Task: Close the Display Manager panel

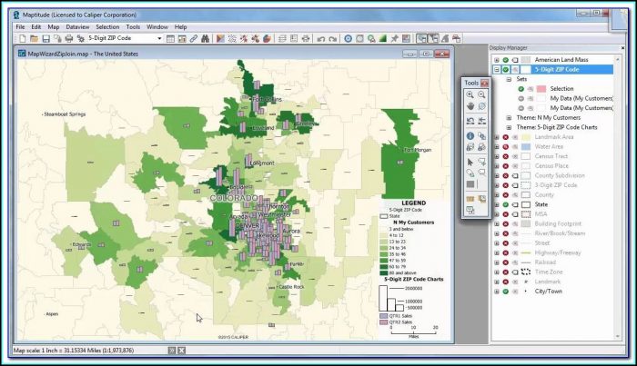Action: tap(622, 48)
